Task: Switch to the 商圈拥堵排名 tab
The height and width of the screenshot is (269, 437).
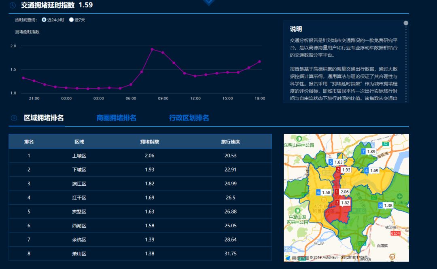Action: (116, 118)
